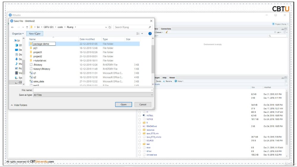Minimize the Environment pane in RStudio
Screen dimensions: 297x167
283,29
